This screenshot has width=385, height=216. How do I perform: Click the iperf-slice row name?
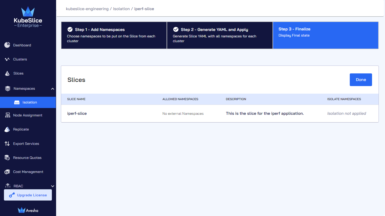77,114
